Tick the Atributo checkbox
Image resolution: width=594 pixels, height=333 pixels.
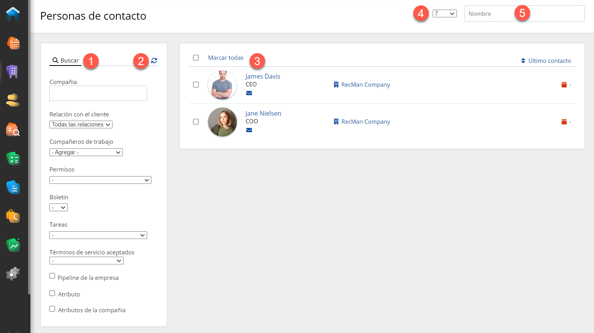pyautogui.click(x=52, y=293)
